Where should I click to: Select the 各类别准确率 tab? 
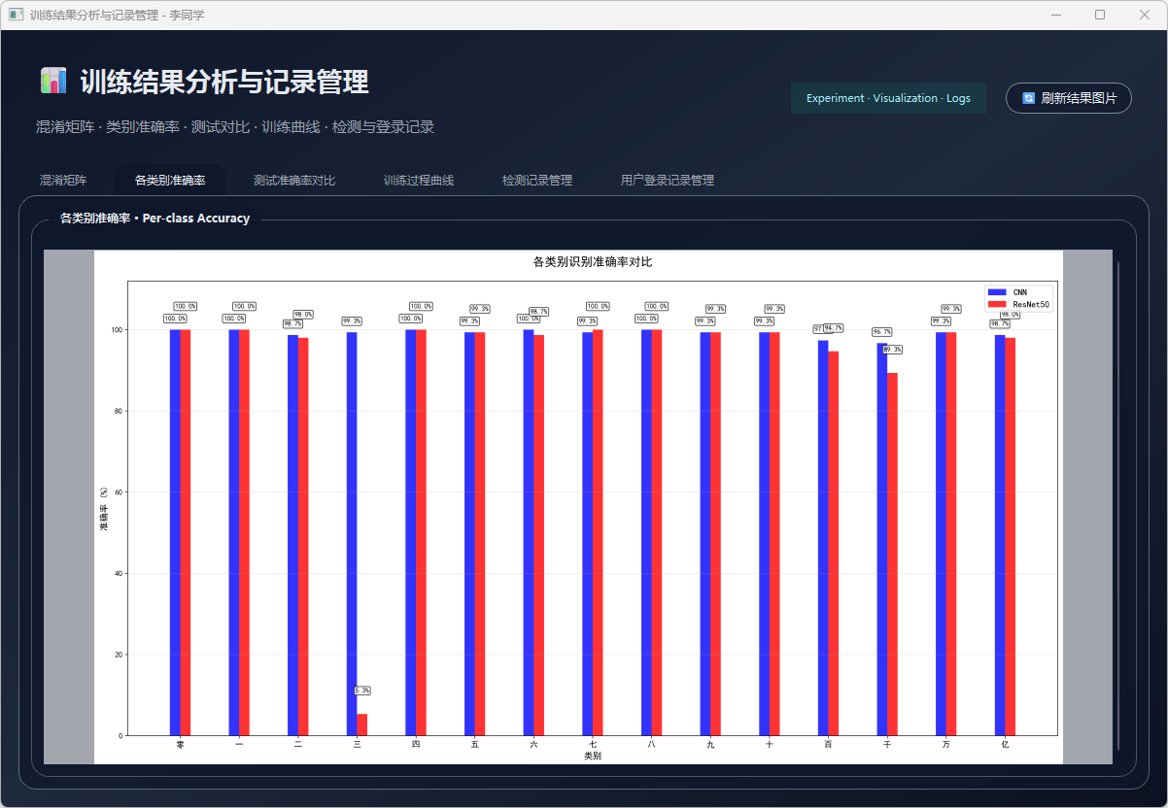point(170,181)
